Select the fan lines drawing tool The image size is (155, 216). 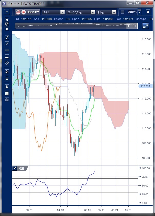tap(7, 72)
